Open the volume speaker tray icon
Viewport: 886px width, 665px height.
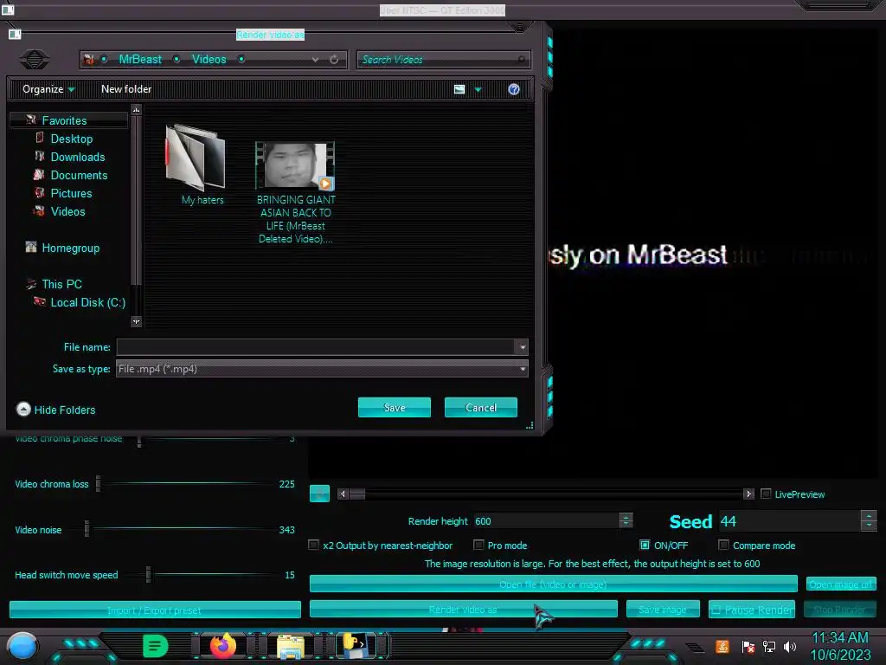(x=790, y=646)
